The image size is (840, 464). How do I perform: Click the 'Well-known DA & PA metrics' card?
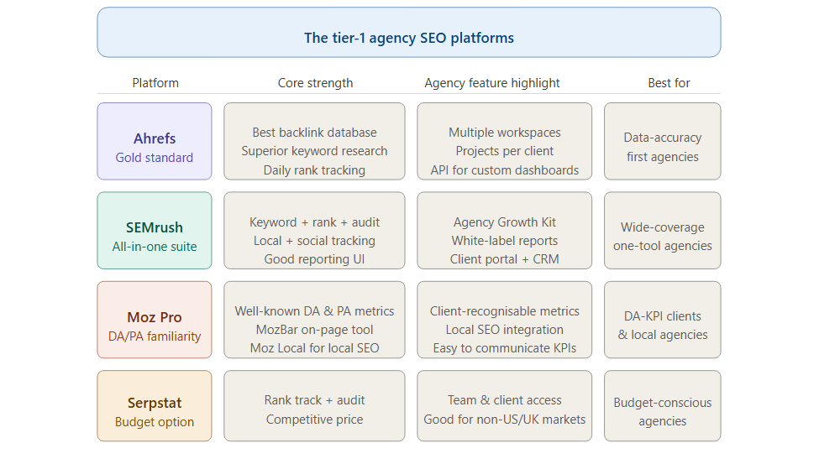[314, 320]
